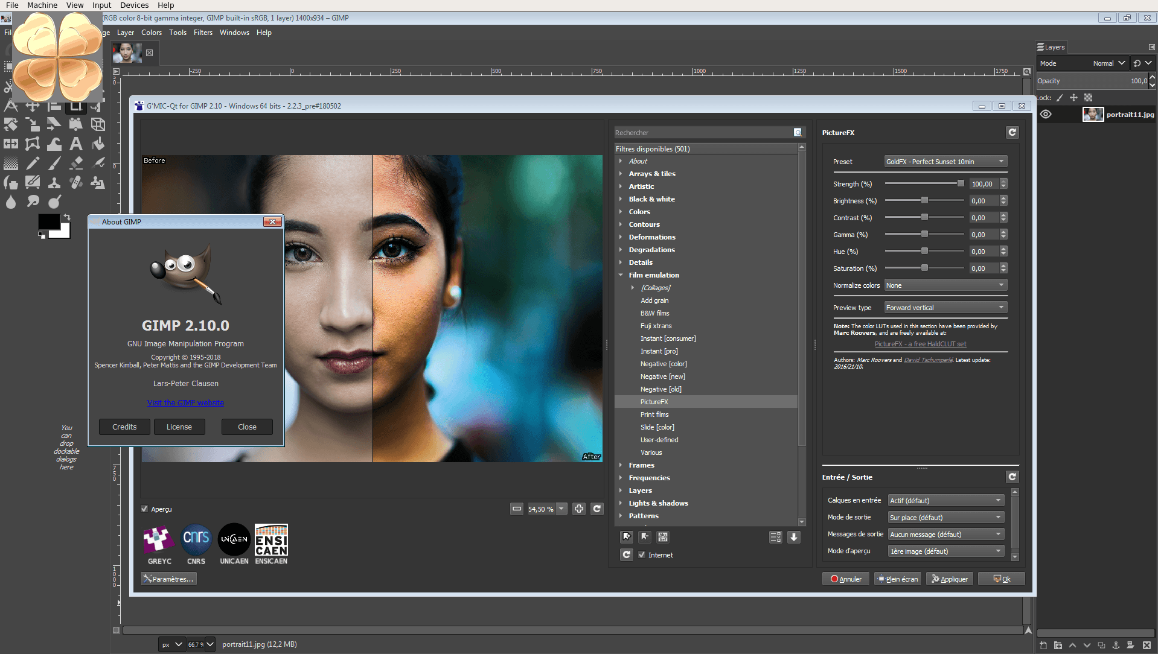Image resolution: width=1158 pixels, height=654 pixels.
Task: Open the Preview type dropdown
Action: [x=945, y=308]
